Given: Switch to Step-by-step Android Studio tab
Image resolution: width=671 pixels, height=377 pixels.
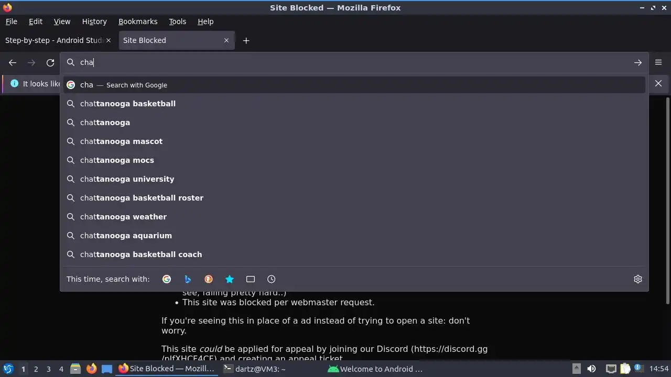Looking at the screenshot, I should click(x=55, y=40).
